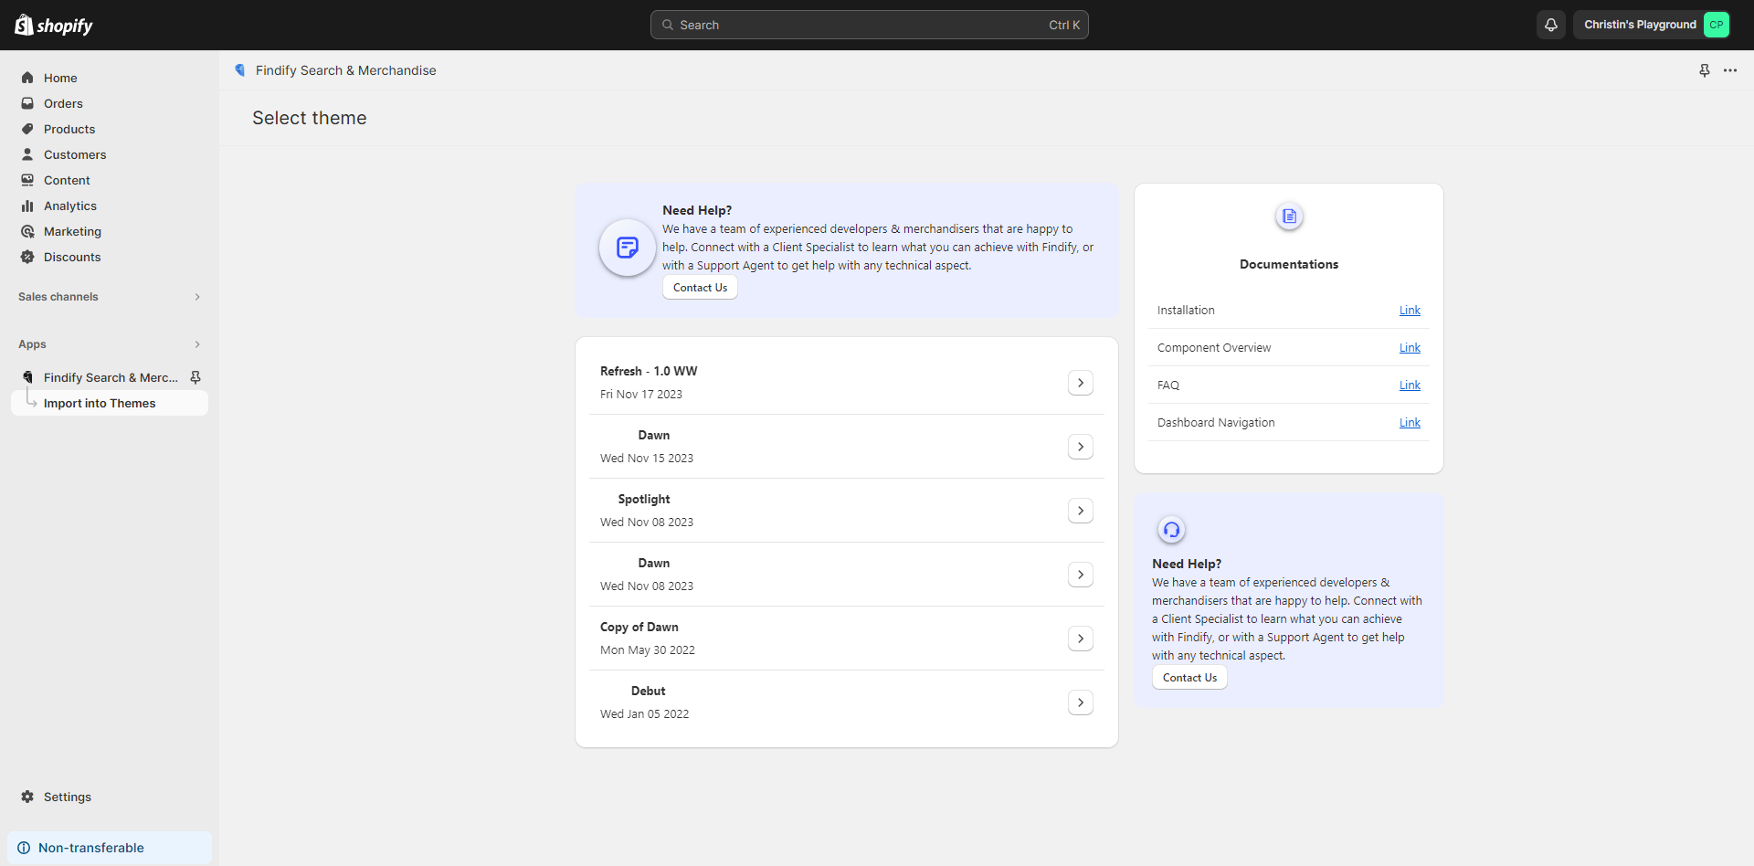
Task: Click the note icon in the Need Help banner
Action: tap(628, 248)
